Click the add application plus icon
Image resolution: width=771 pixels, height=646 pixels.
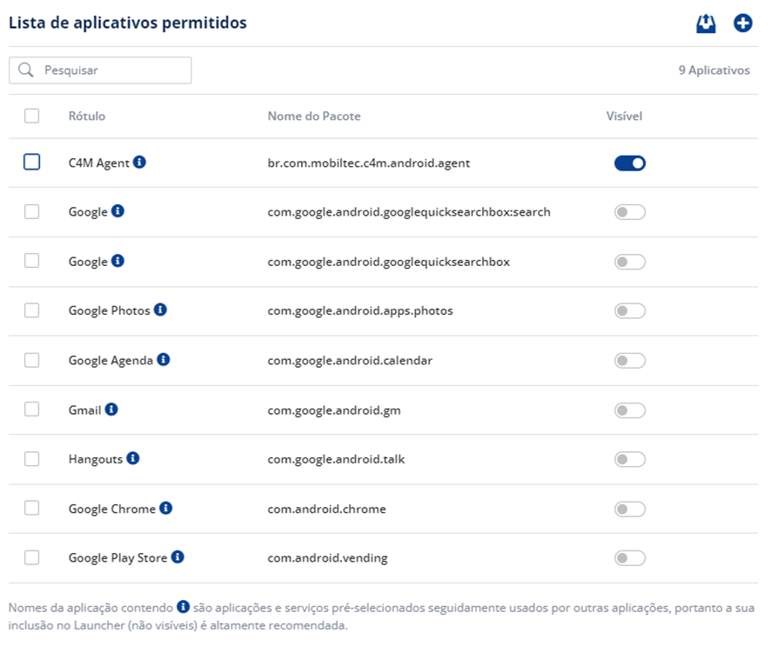[742, 23]
